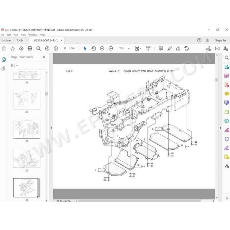230x230 pixels.
Task: Switch to the Home tab
Action: (x=6, y=40)
